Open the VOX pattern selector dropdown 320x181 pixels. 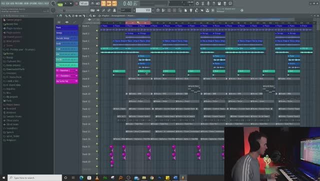pos(143,10)
